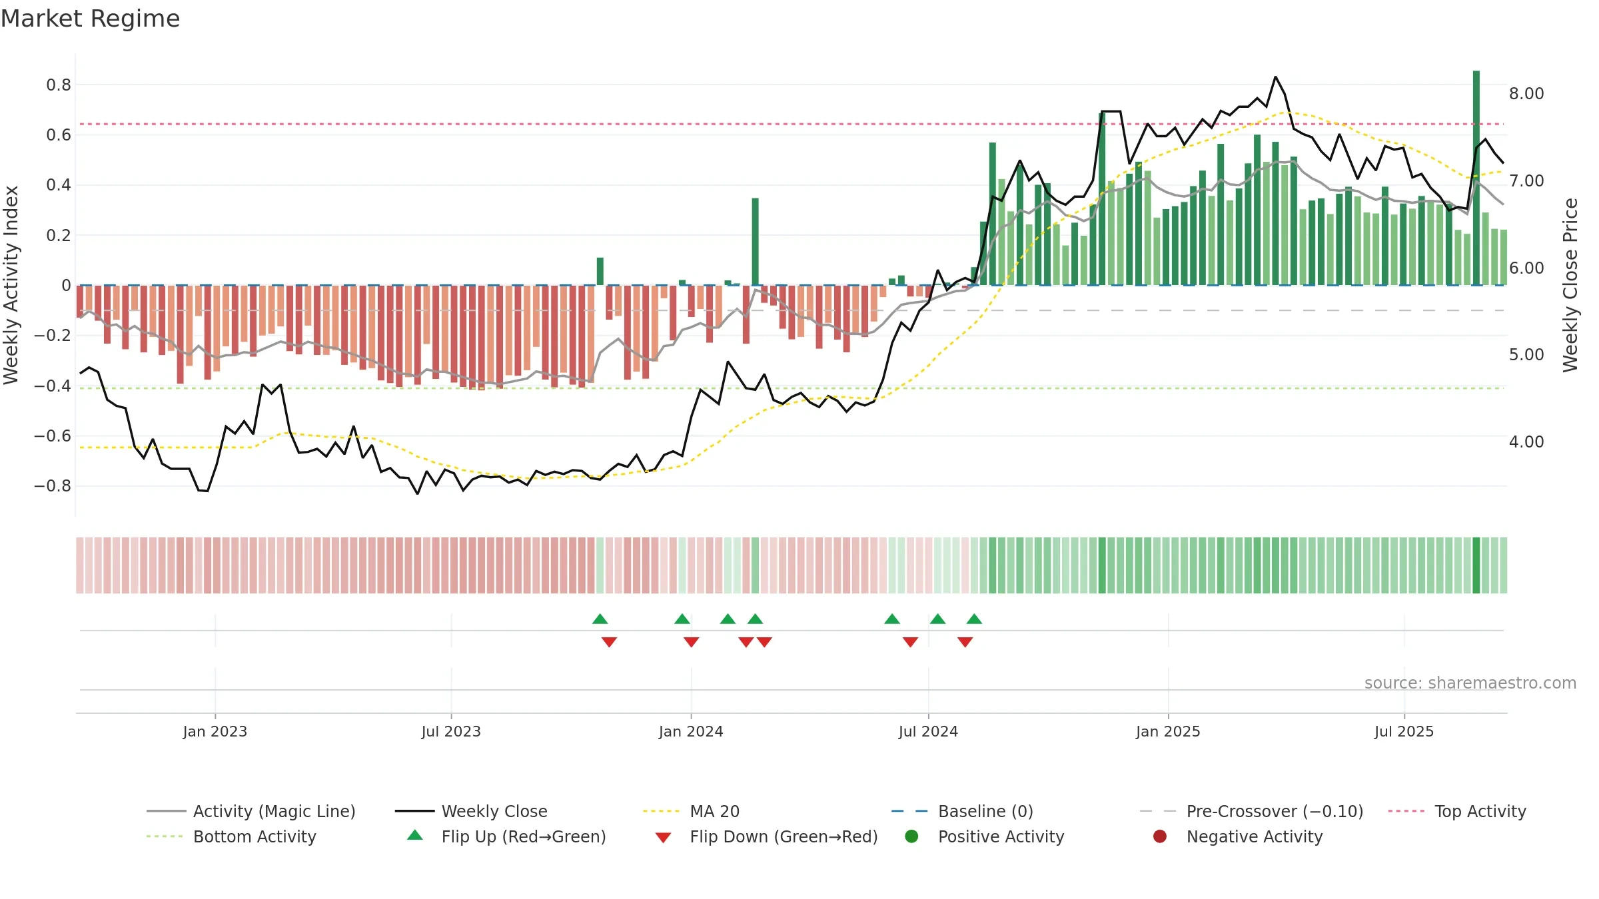1599x899 pixels.
Task: Toggle the Baseline (0) legend entry
Action: pos(962,811)
